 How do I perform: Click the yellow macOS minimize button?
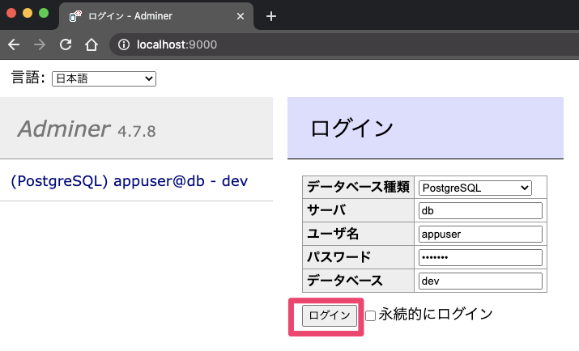point(28,13)
